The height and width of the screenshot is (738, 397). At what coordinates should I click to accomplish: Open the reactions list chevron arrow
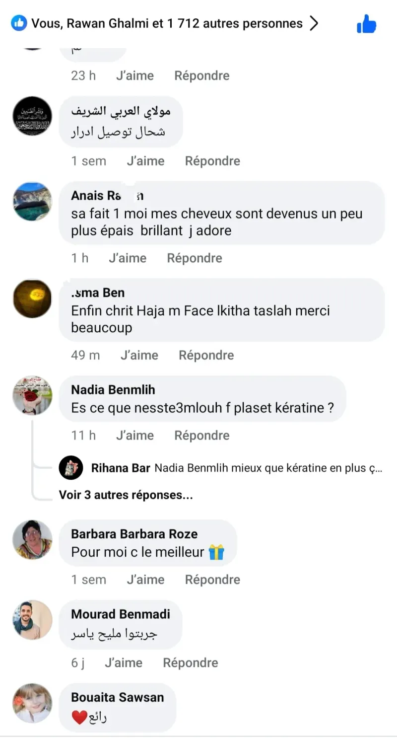(x=314, y=23)
